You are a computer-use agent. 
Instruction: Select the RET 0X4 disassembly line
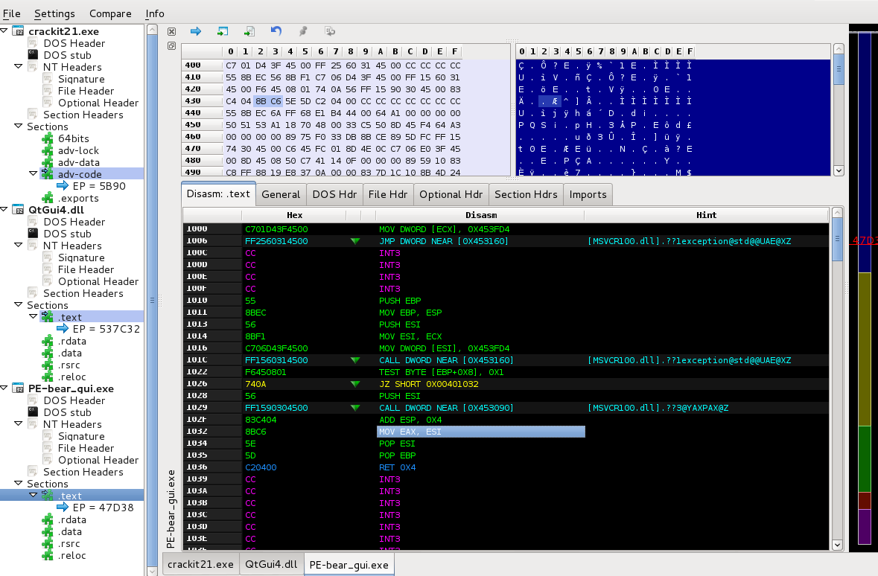point(397,467)
